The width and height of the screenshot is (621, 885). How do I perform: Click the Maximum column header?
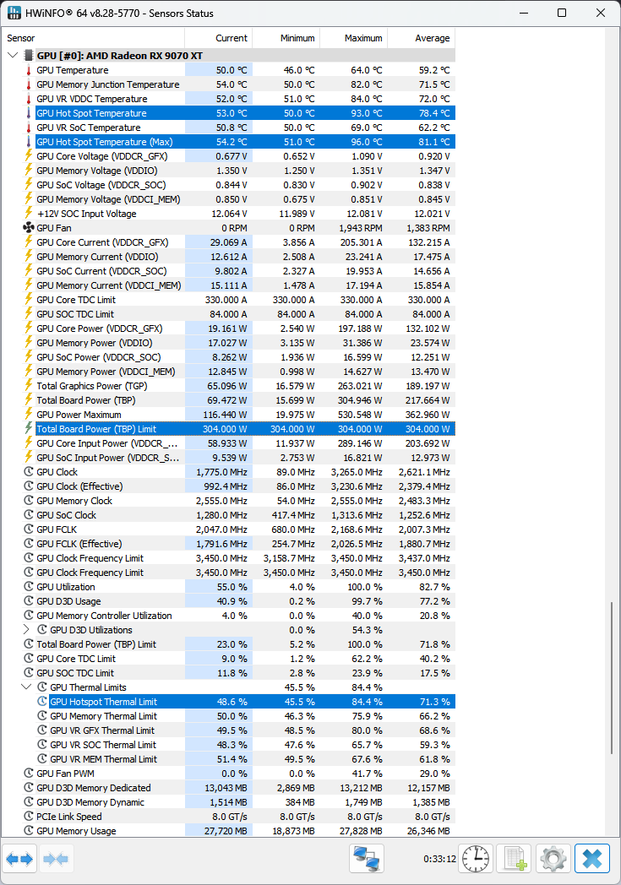(354, 38)
